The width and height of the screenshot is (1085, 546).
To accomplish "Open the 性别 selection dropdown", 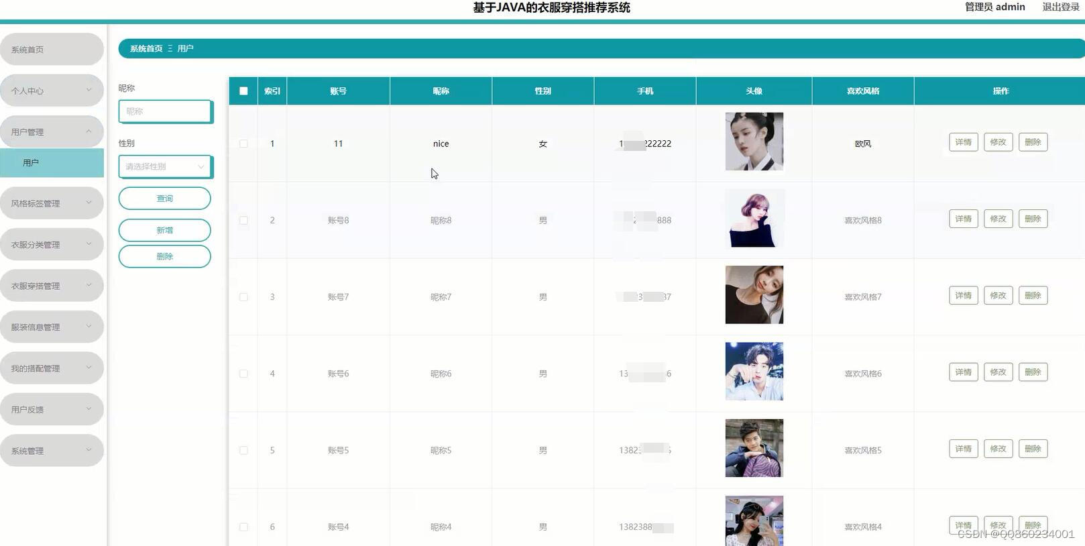I will [166, 166].
